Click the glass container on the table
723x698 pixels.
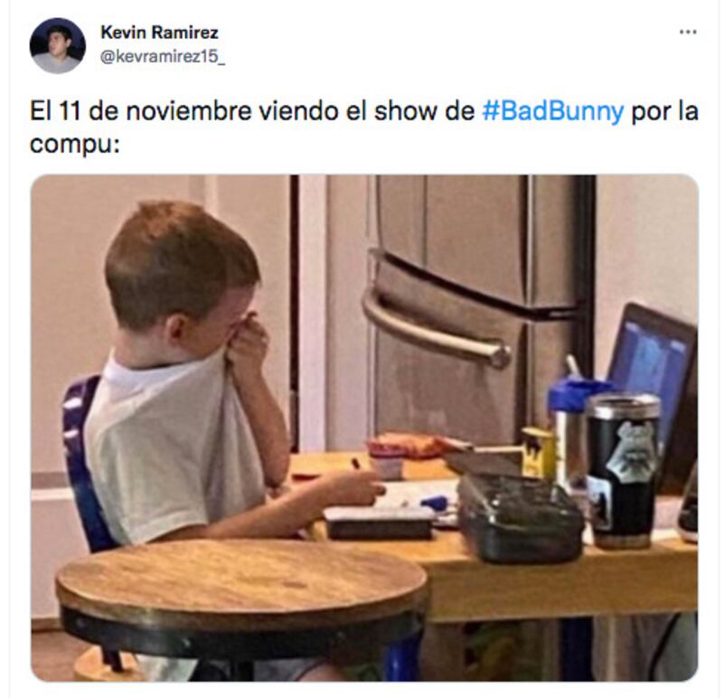coord(521,516)
